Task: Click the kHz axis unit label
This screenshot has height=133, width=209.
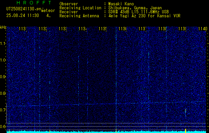Action: tap(3, 27)
